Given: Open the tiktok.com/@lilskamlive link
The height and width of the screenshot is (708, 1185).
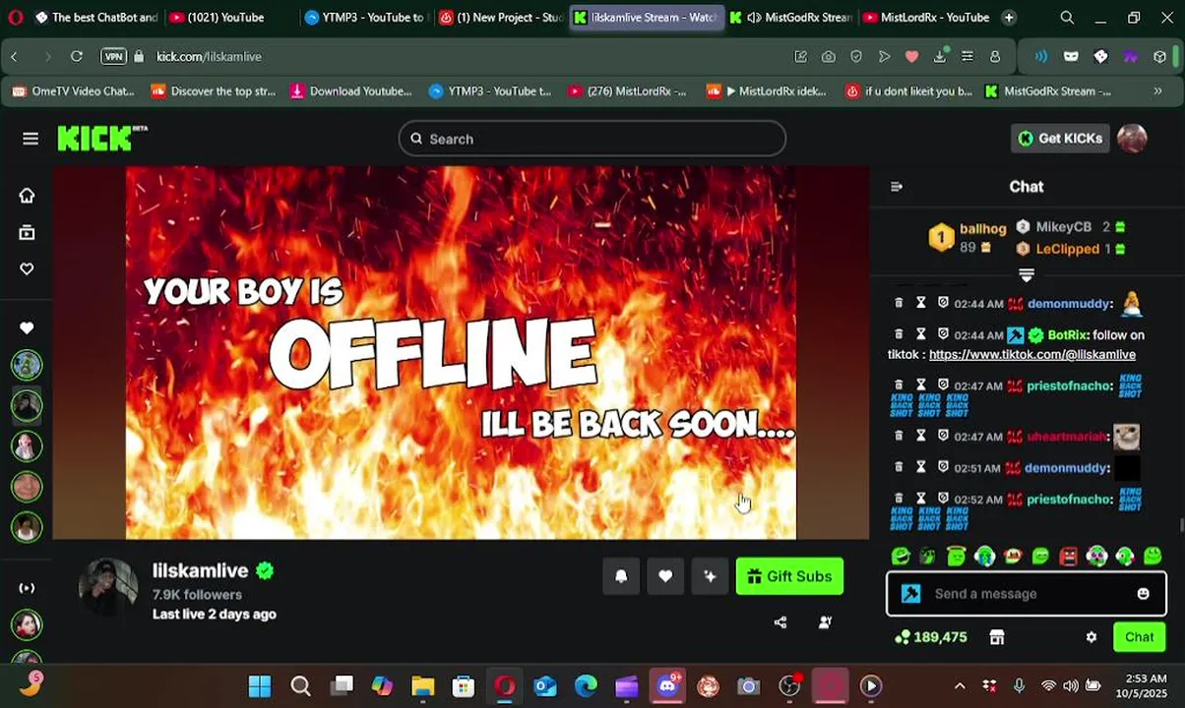Looking at the screenshot, I should (x=1032, y=354).
